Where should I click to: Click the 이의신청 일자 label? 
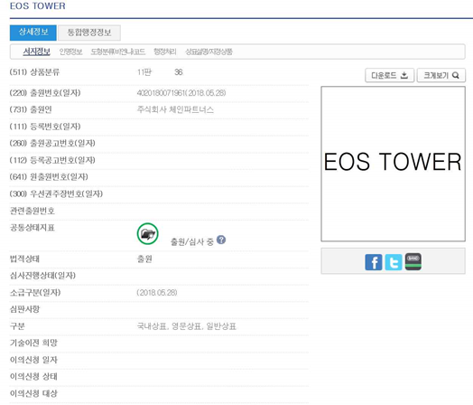point(33,360)
